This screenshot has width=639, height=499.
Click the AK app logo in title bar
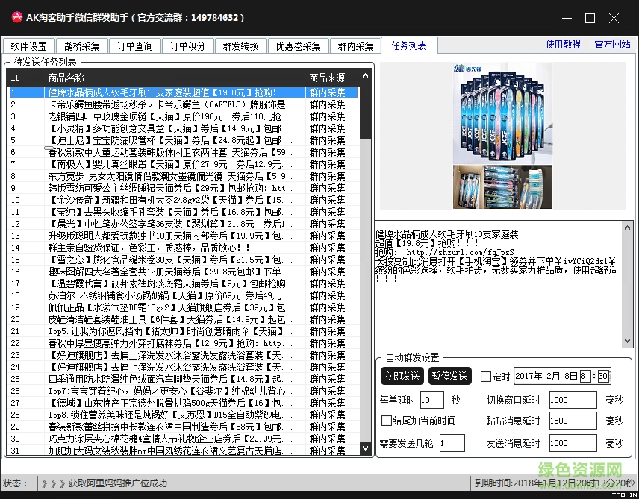[16, 16]
